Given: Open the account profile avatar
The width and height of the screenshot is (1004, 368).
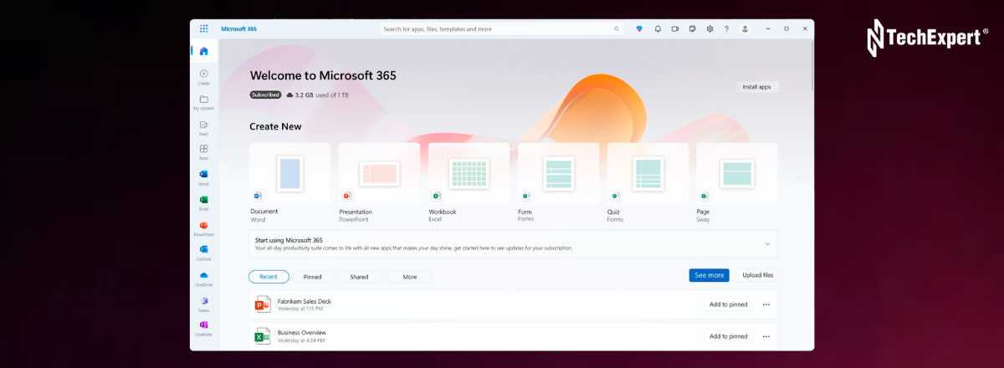Looking at the screenshot, I should (x=745, y=28).
